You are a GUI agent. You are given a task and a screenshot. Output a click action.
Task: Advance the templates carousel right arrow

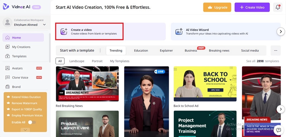click(x=281, y=109)
